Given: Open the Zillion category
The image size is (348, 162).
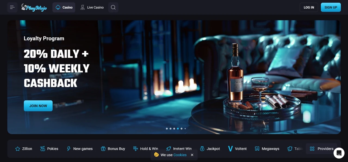Looking at the screenshot, I should point(24,149).
